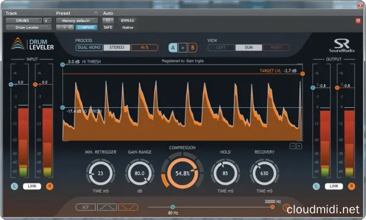Image resolution: width=366 pixels, height=220 pixels.
Task: Click the 20000 Hz filter frequency handle
Action: coord(273,207)
